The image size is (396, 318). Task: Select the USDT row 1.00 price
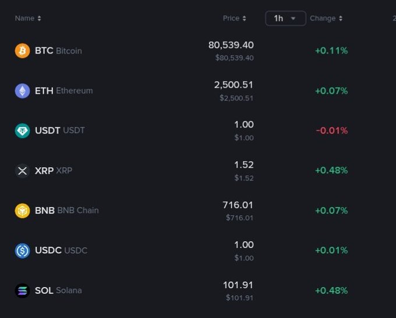tap(243, 125)
